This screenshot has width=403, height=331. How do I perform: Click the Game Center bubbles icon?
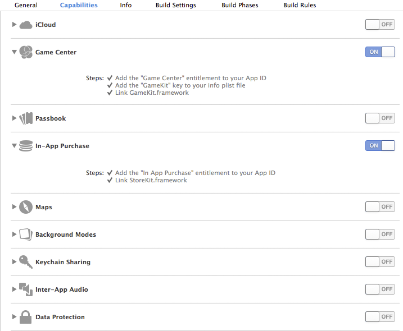(26, 52)
